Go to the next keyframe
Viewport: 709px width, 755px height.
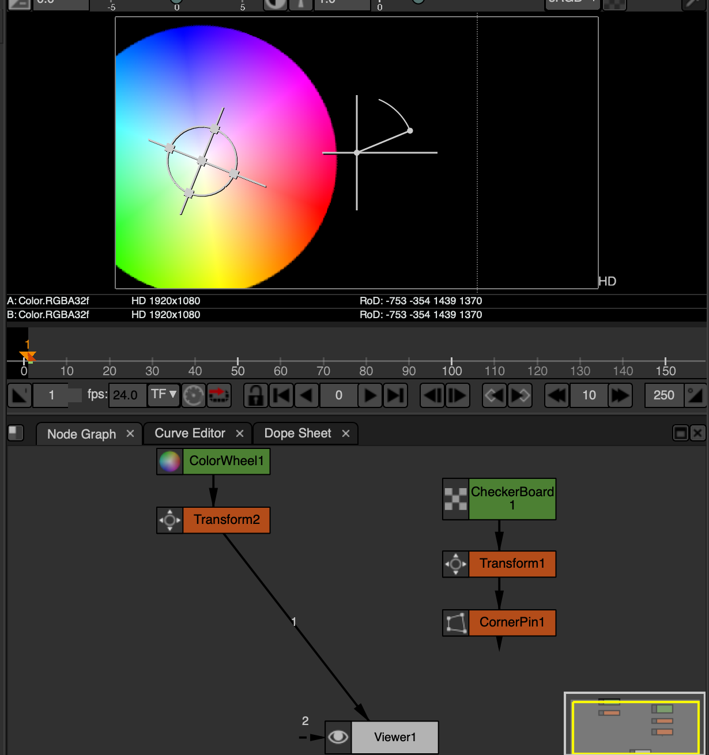520,395
